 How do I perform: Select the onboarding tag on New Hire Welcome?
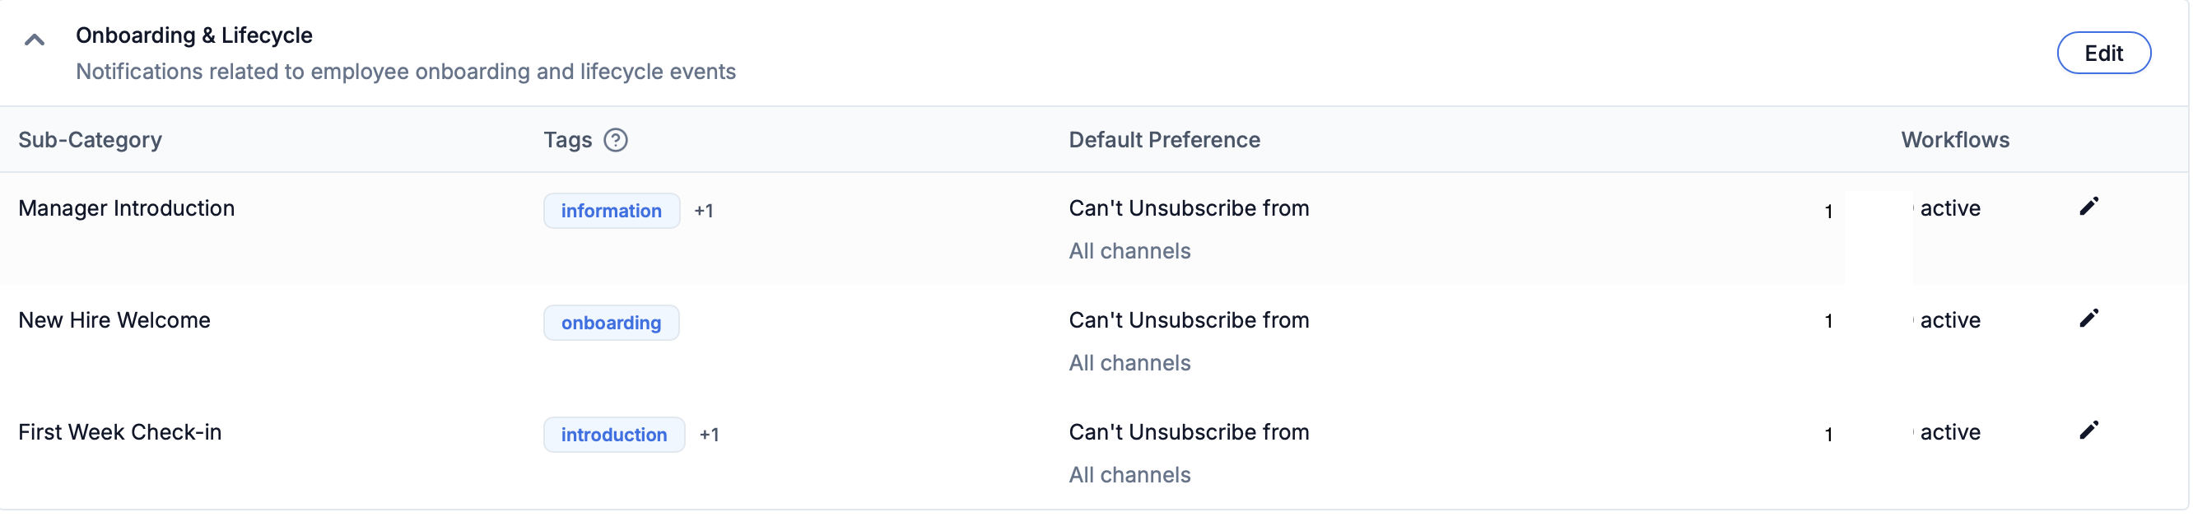click(612, 322)
